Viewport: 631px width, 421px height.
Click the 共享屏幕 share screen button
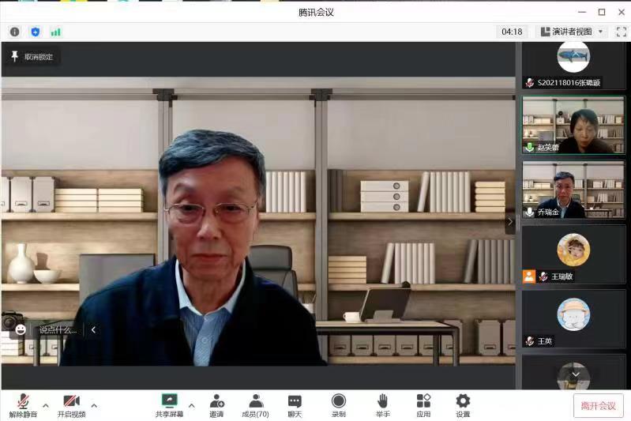tap(169, 405)
